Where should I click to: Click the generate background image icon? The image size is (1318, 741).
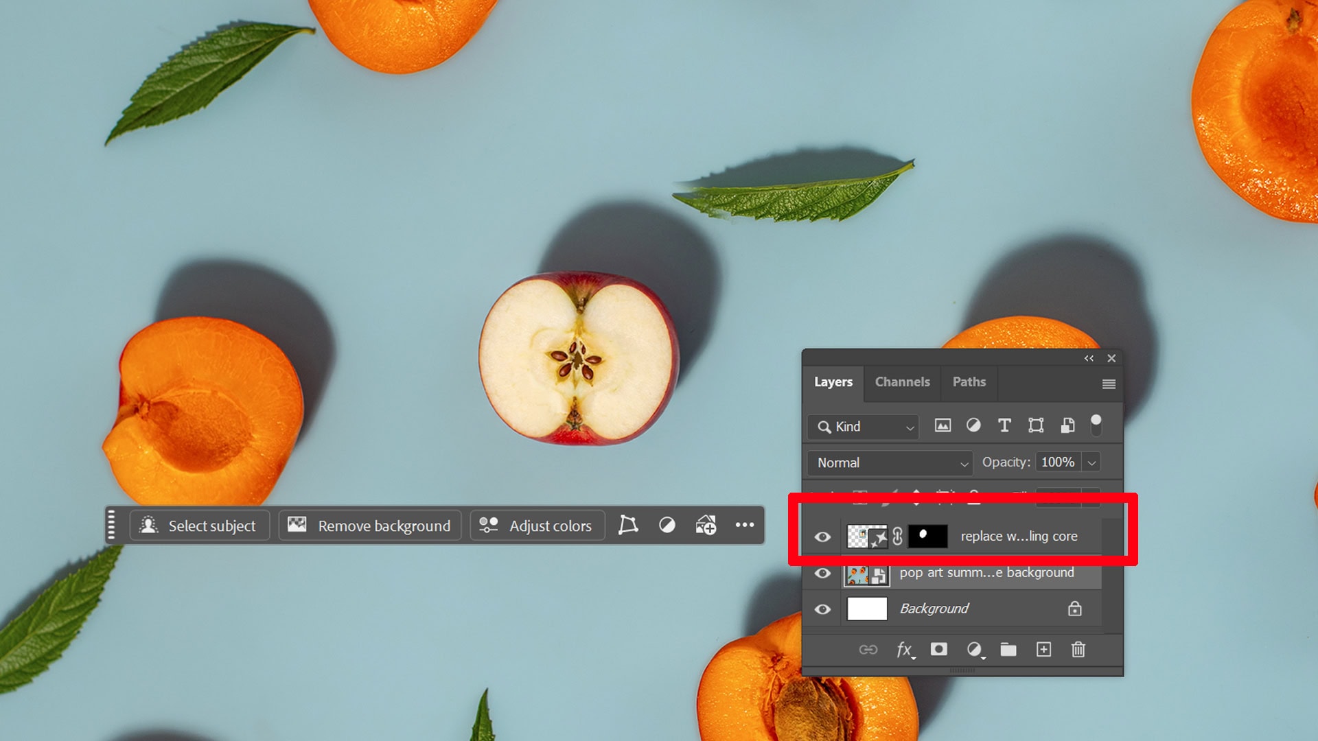[x=706, y=526]
